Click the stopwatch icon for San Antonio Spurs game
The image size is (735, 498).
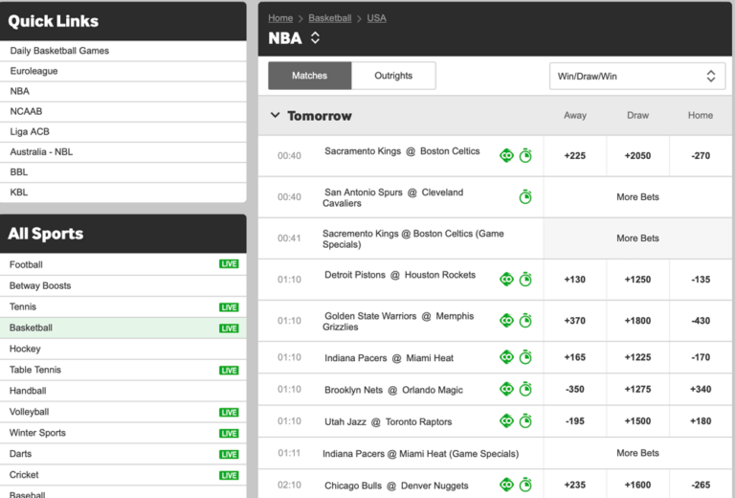tap(525, 197)
